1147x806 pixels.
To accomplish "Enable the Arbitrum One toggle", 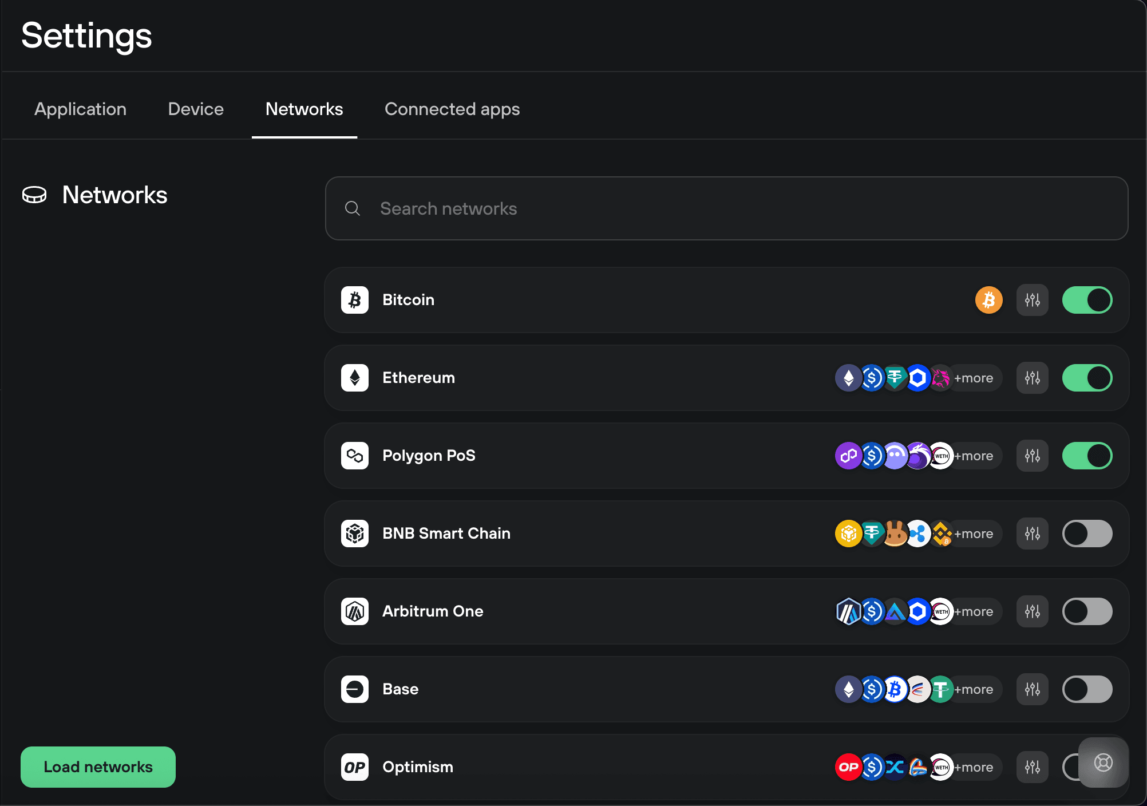I will pos(1087,611).
